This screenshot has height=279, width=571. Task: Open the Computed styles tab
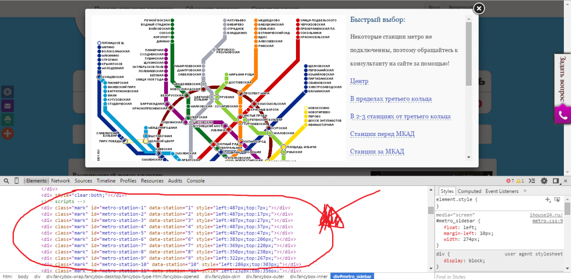coord(469,191)
